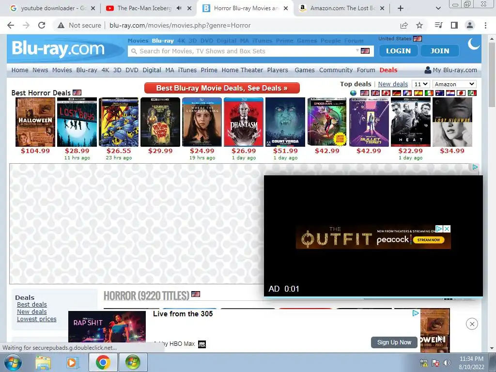Select the Netherlands flag icon

[450, 93]
